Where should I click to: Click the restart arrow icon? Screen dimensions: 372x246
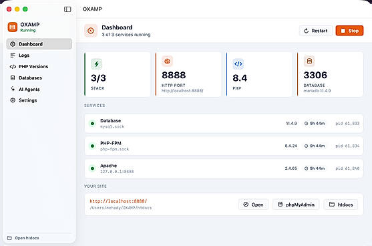[307, 31]
